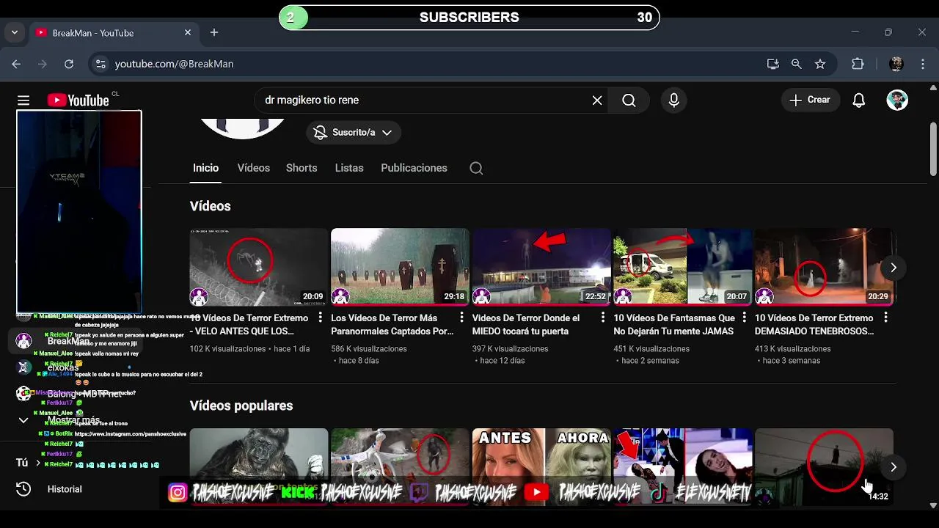Screen dimensions: 939x528
Task: Open options for '10 Vídeos De Terror Extremo DEMASIADO'
Action: coord(885,318)
